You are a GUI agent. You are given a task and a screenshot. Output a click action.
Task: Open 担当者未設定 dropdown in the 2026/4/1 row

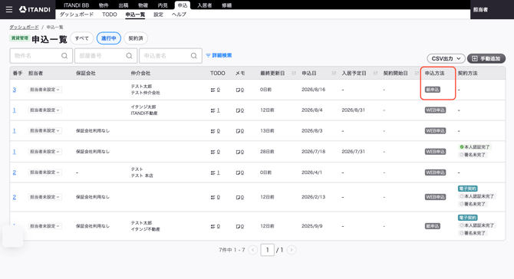pyautogui.click(x=45, y=172)
